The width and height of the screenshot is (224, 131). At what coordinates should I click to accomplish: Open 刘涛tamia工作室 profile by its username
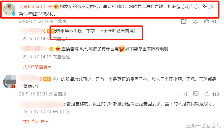(35, 7)
